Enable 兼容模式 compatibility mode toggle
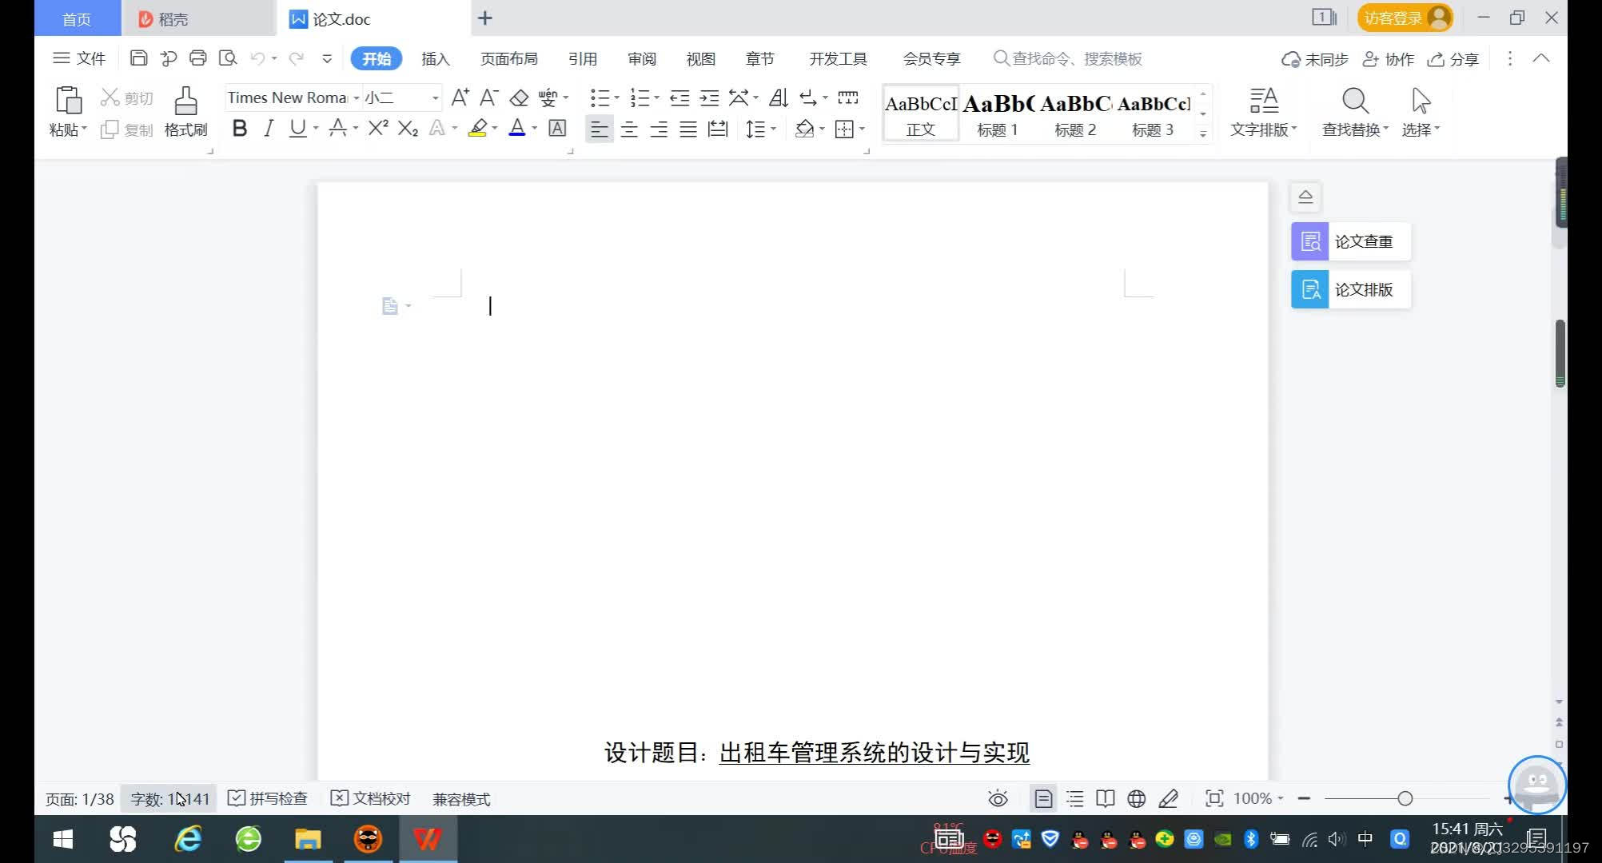The height and width of the screenshot is (863, 1602). tap(461, 799)
